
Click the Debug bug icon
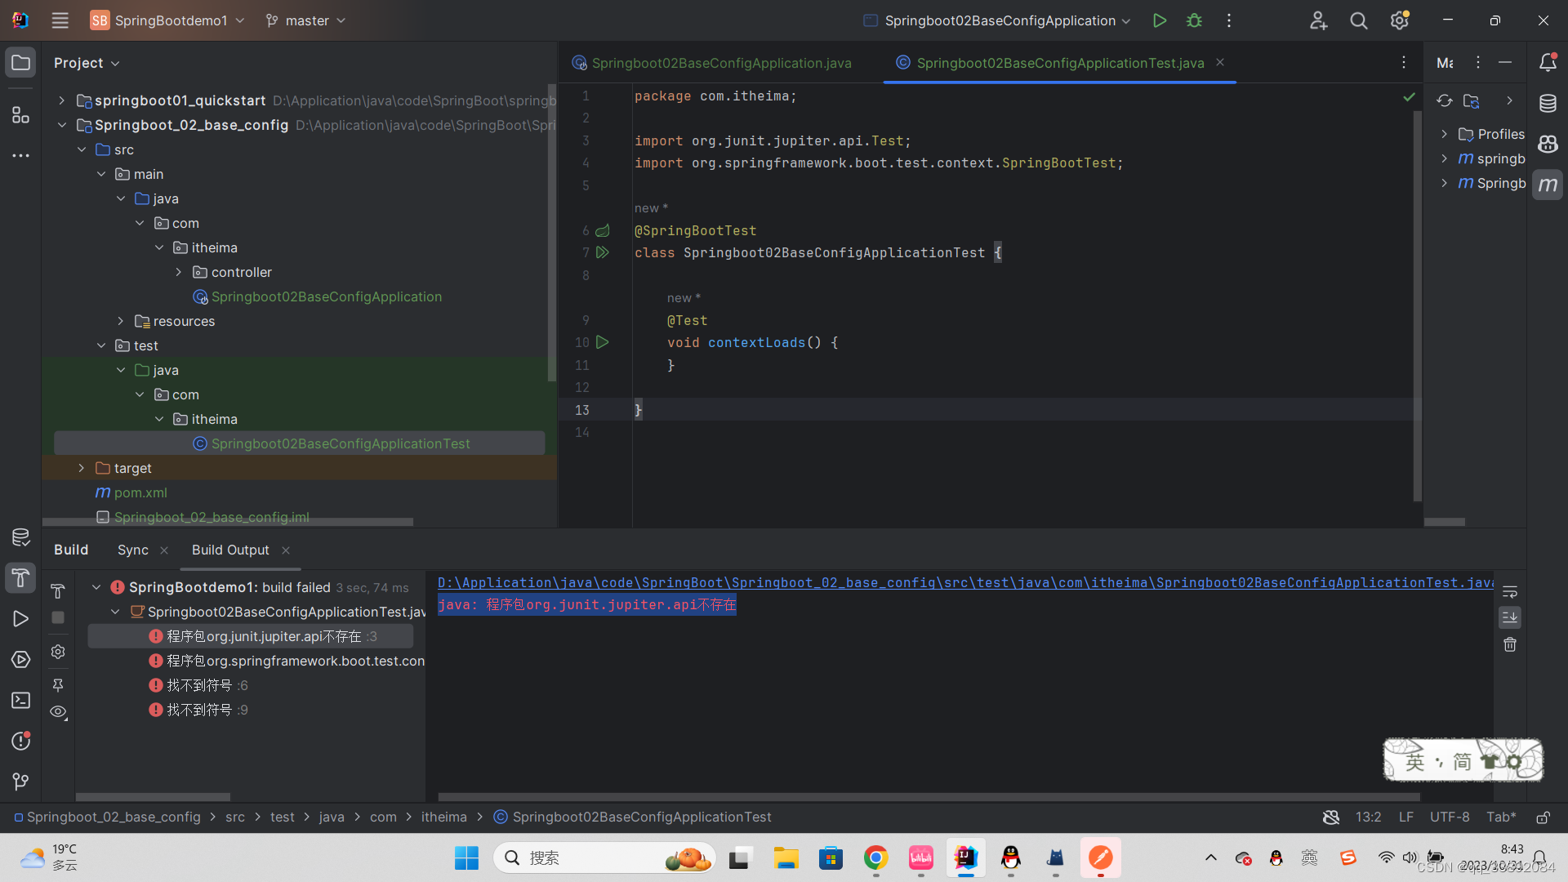tap(1194, 20)
